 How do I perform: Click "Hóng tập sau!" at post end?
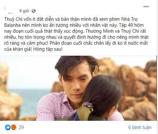[48, 49]
